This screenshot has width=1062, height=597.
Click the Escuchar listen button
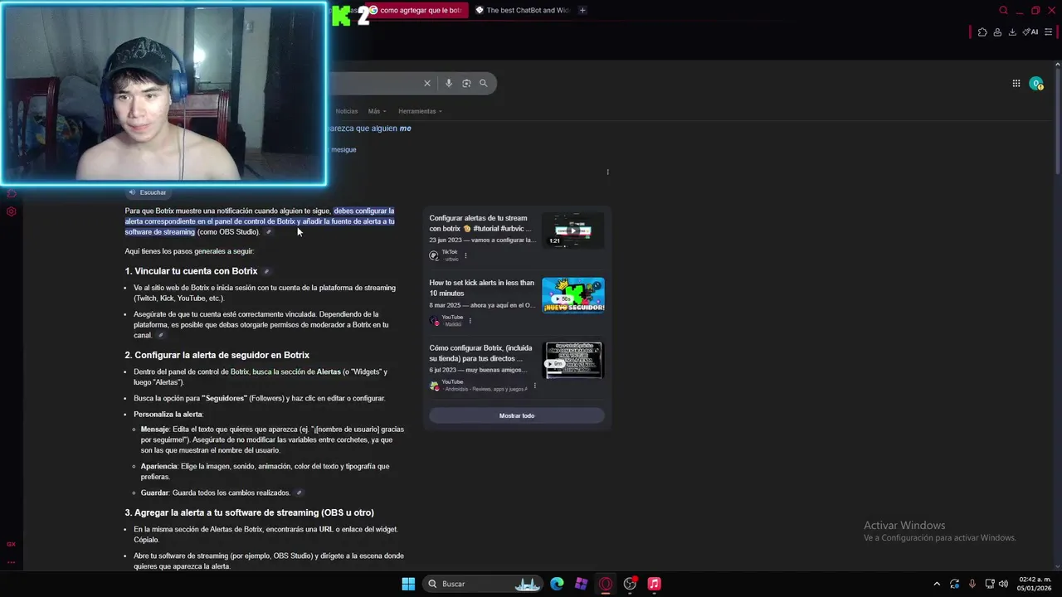pos(148,192)
